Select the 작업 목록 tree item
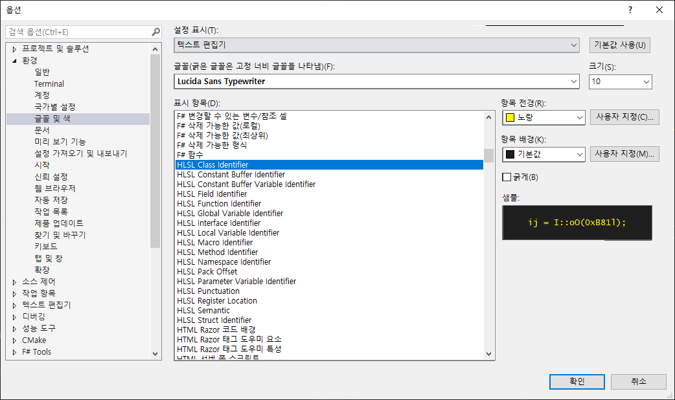675x400 pixels. [x=51, y=212]
